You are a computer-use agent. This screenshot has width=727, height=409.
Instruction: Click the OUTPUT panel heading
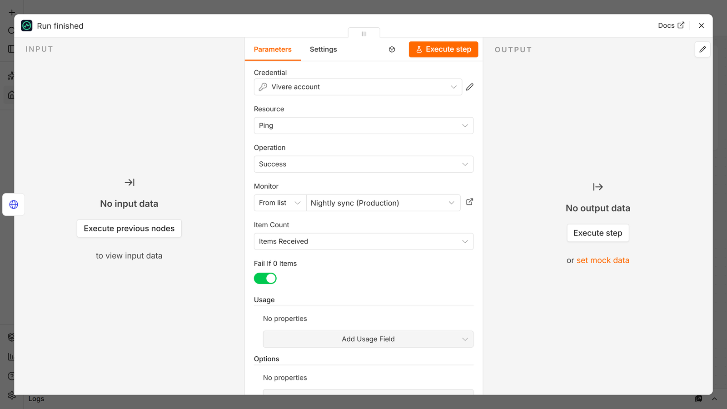point(513,50)
